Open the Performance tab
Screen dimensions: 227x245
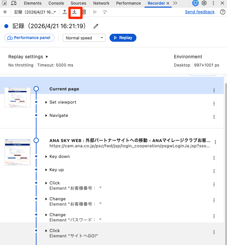(128, 3)
